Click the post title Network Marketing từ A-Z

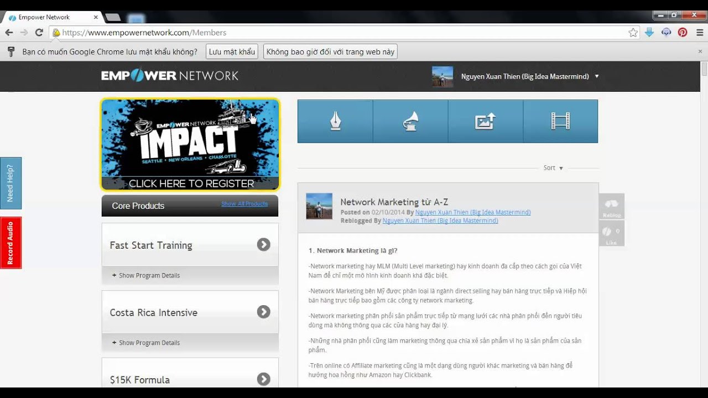click(394, 202)
